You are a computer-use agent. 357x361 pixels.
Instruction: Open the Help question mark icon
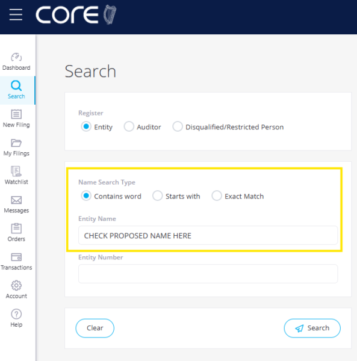[16, 314]
